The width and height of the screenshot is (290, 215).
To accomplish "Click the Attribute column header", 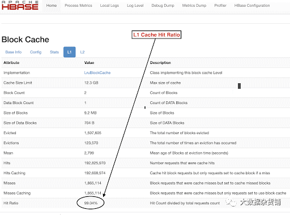I will (11, 63).
